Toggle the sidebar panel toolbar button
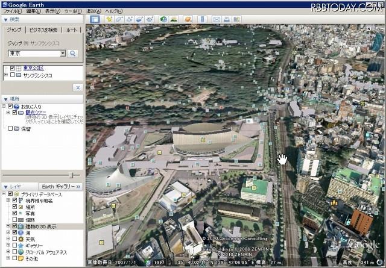This screenshot has width=386, height=268. point(95,19)
